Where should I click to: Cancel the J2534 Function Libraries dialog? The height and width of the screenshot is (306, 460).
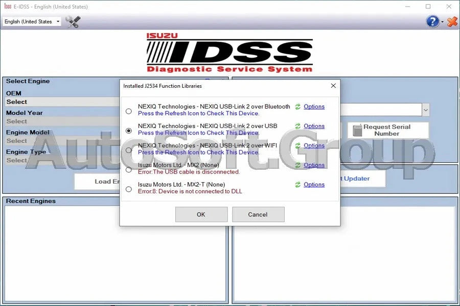pos(258,214)
